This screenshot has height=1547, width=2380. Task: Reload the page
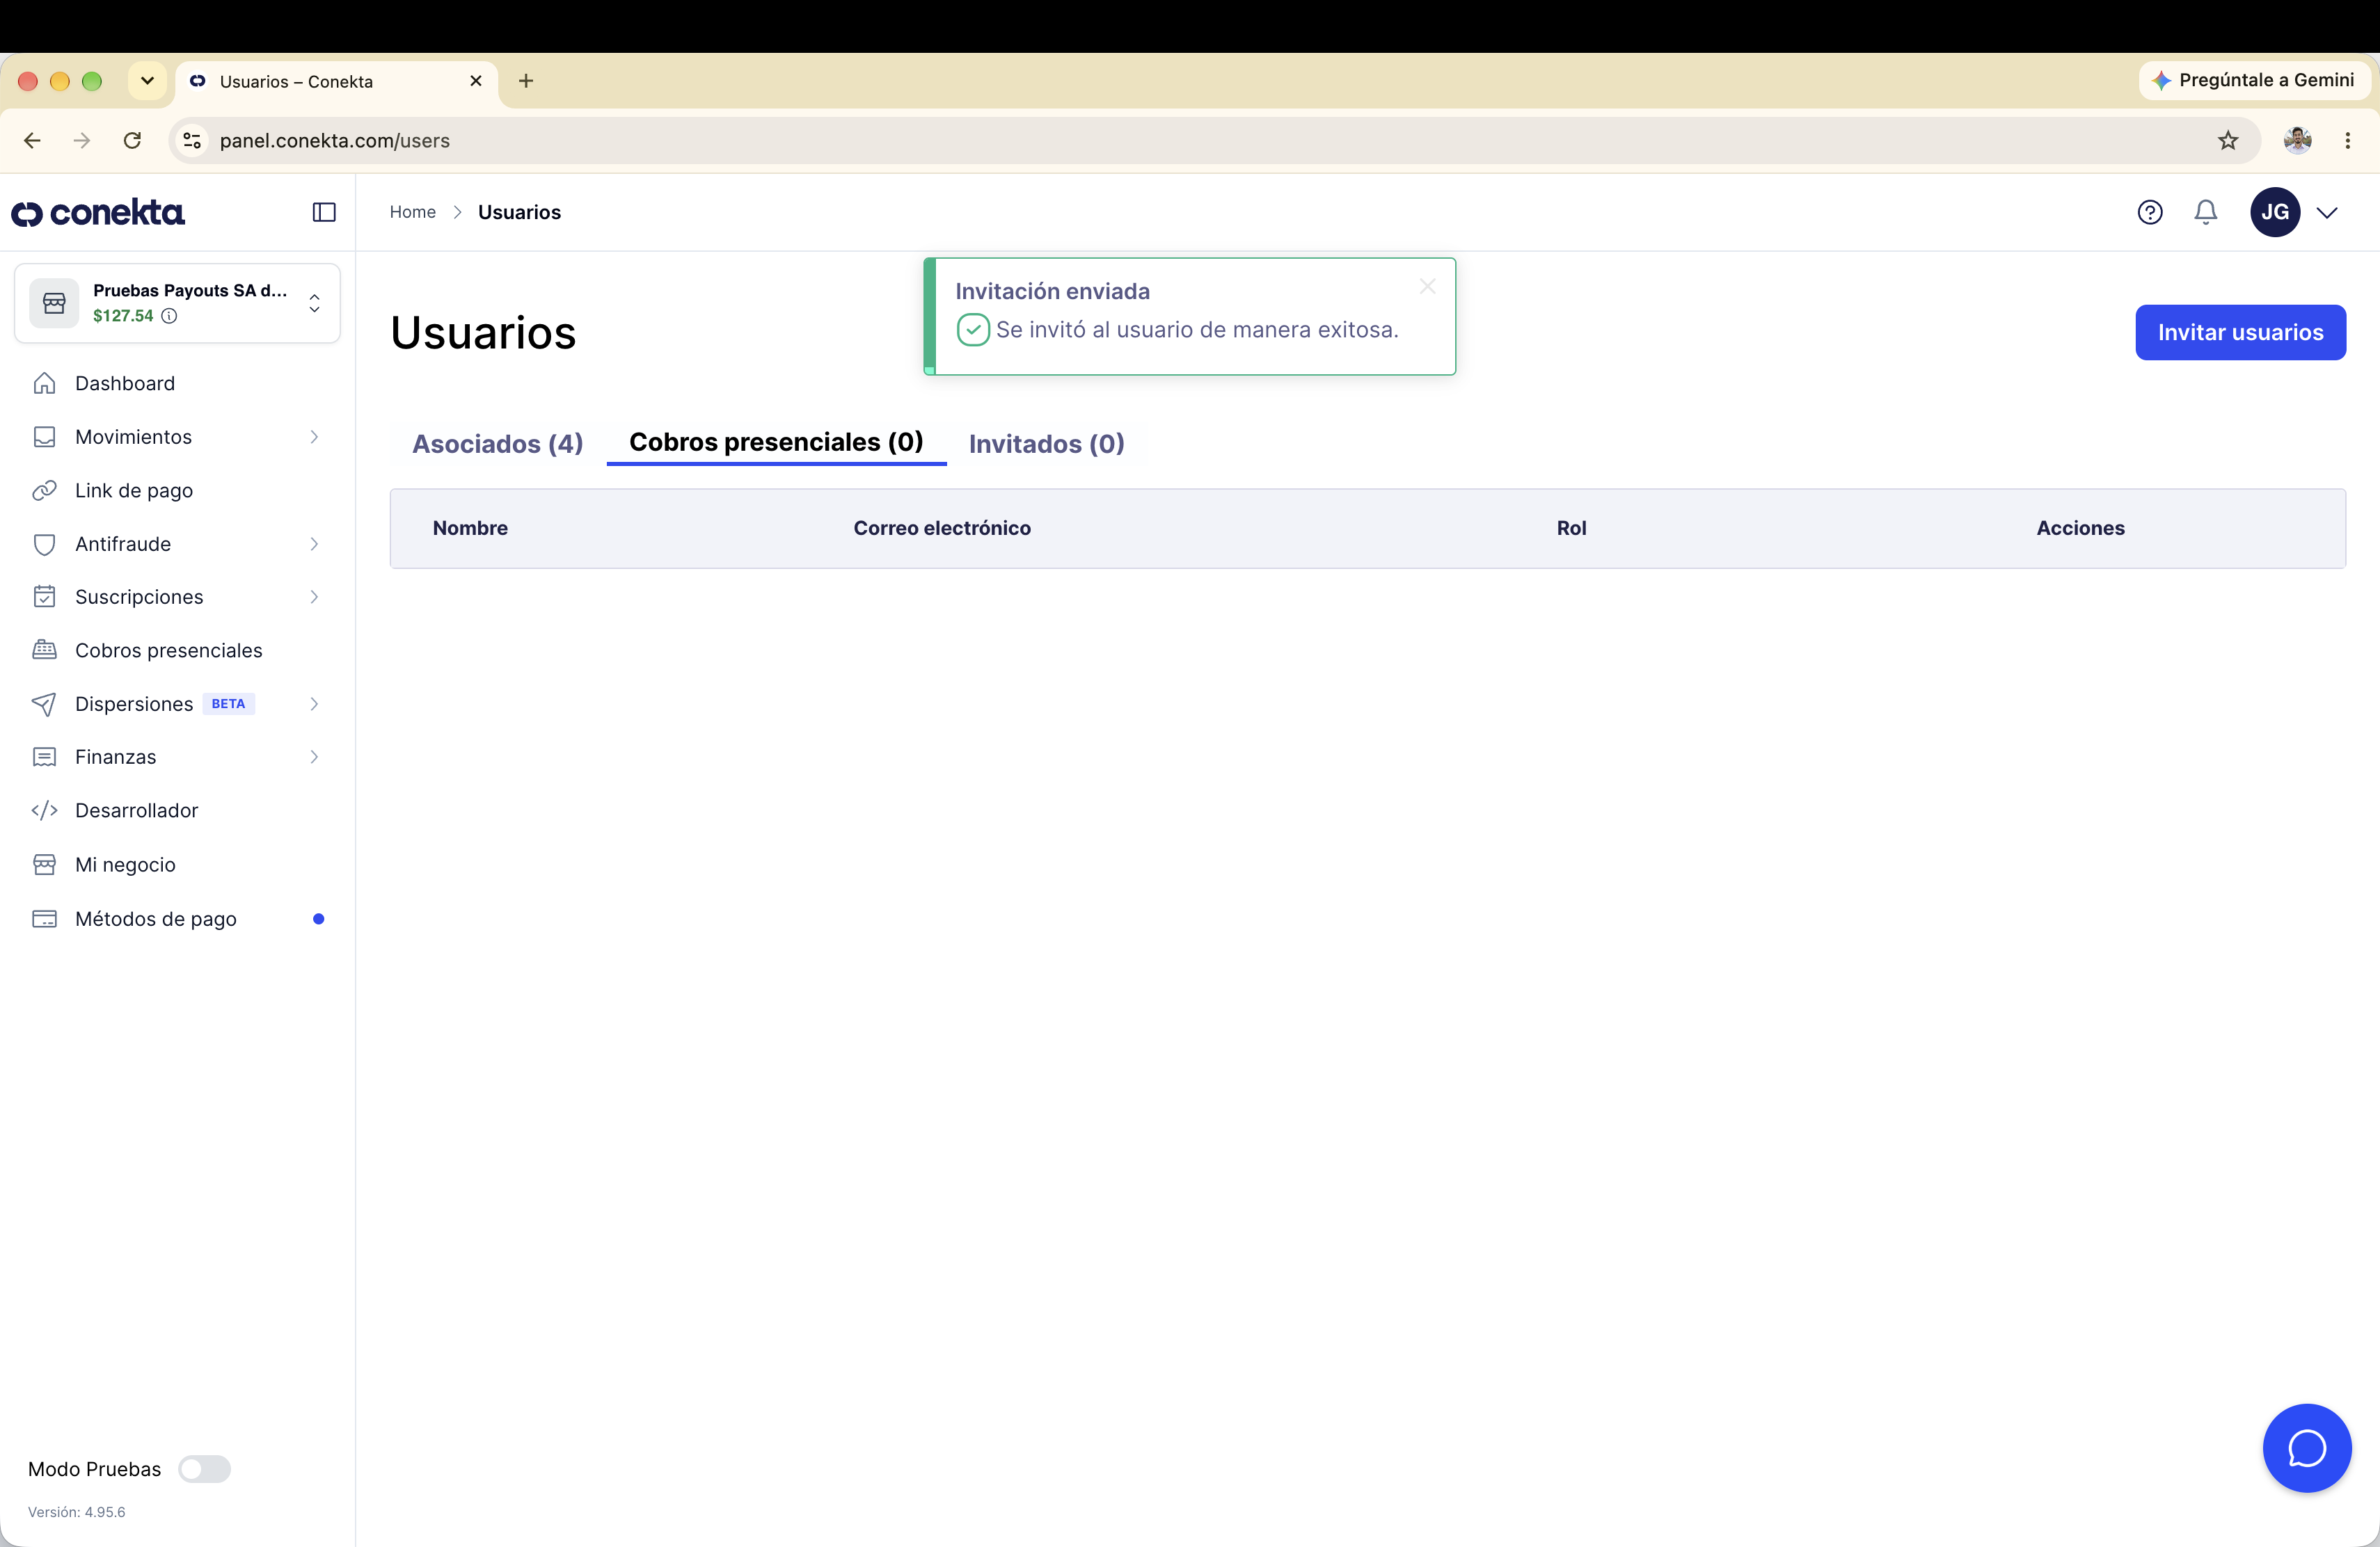132,141
